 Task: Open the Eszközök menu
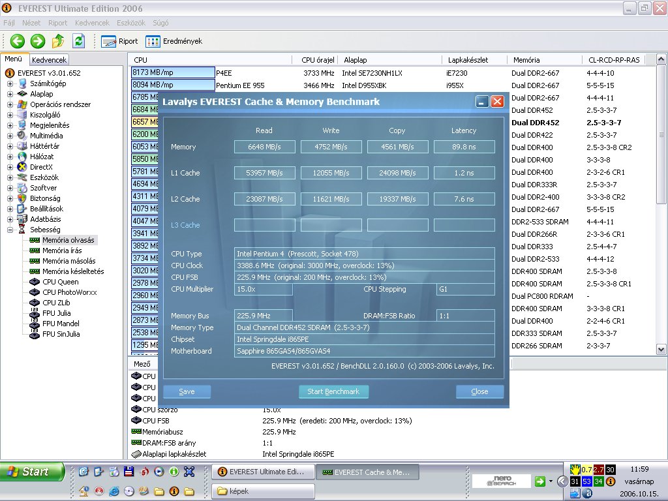click(x=130, y=23)
